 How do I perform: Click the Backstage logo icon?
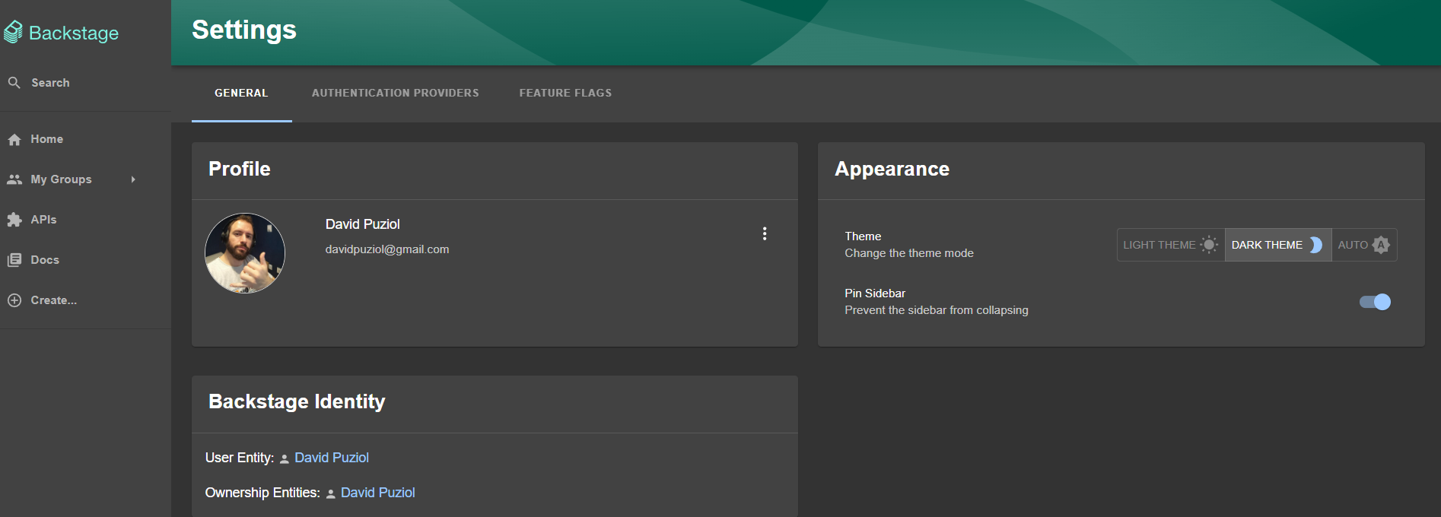click(14, 32)
